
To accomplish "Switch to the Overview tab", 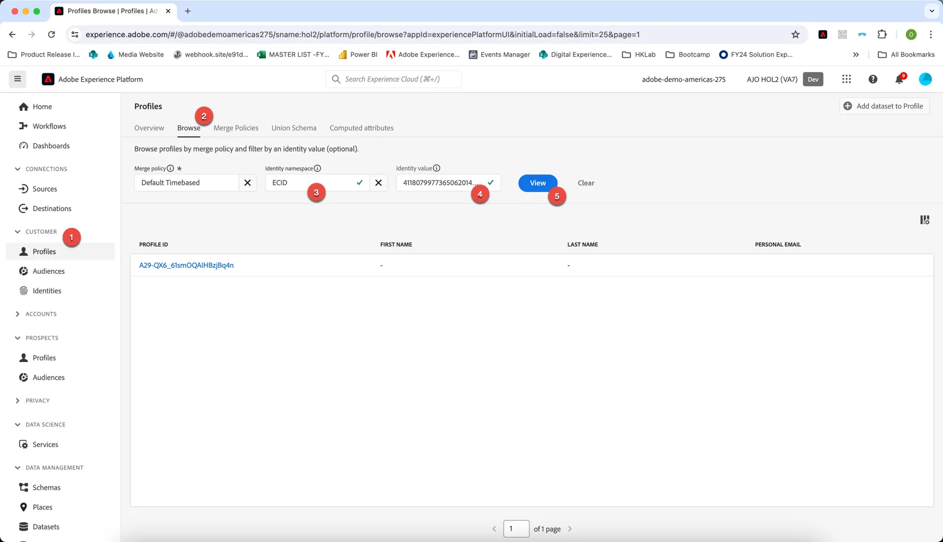I will click(x=149, y=128).
